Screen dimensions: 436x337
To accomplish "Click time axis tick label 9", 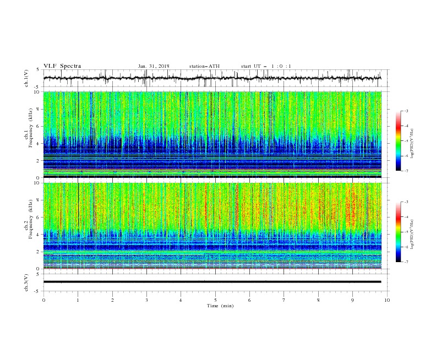I will click(x=352, y=300).
